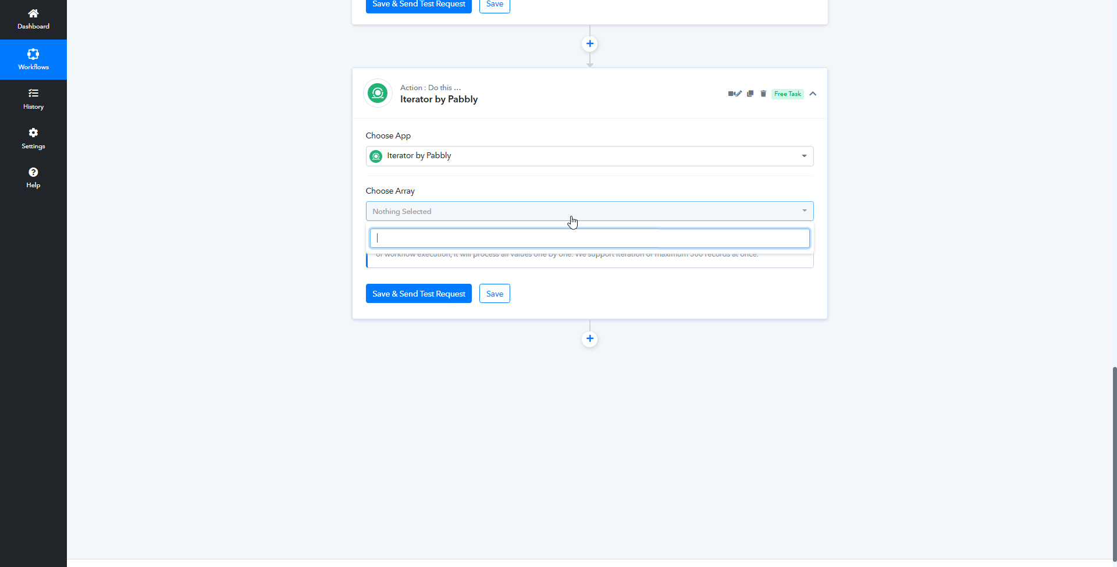Screen dimensions: 1117x567
Task: Open the Choose App dropdown
Action: click(589, 156)
